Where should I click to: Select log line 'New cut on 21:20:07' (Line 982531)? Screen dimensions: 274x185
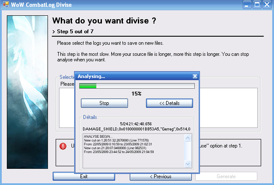click(115, 148)
